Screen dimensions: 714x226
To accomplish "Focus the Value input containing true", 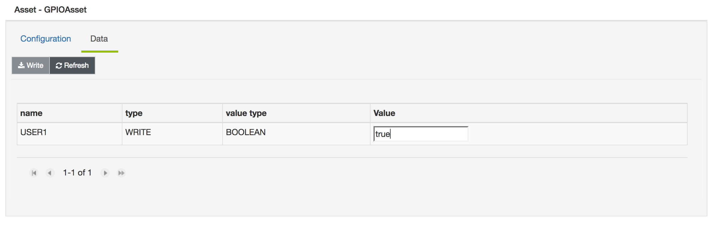I will coord(421,134).
